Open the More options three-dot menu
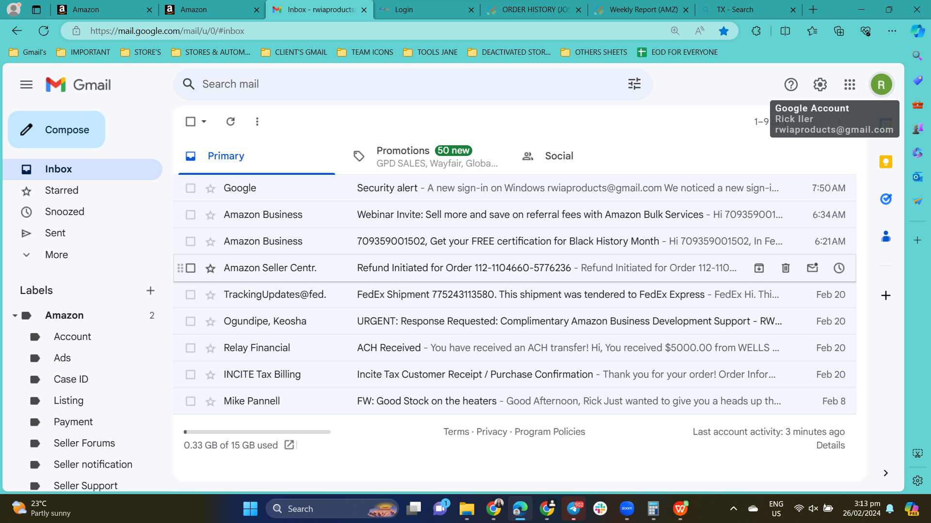The image size is (931, 523). tap(257, 122)
